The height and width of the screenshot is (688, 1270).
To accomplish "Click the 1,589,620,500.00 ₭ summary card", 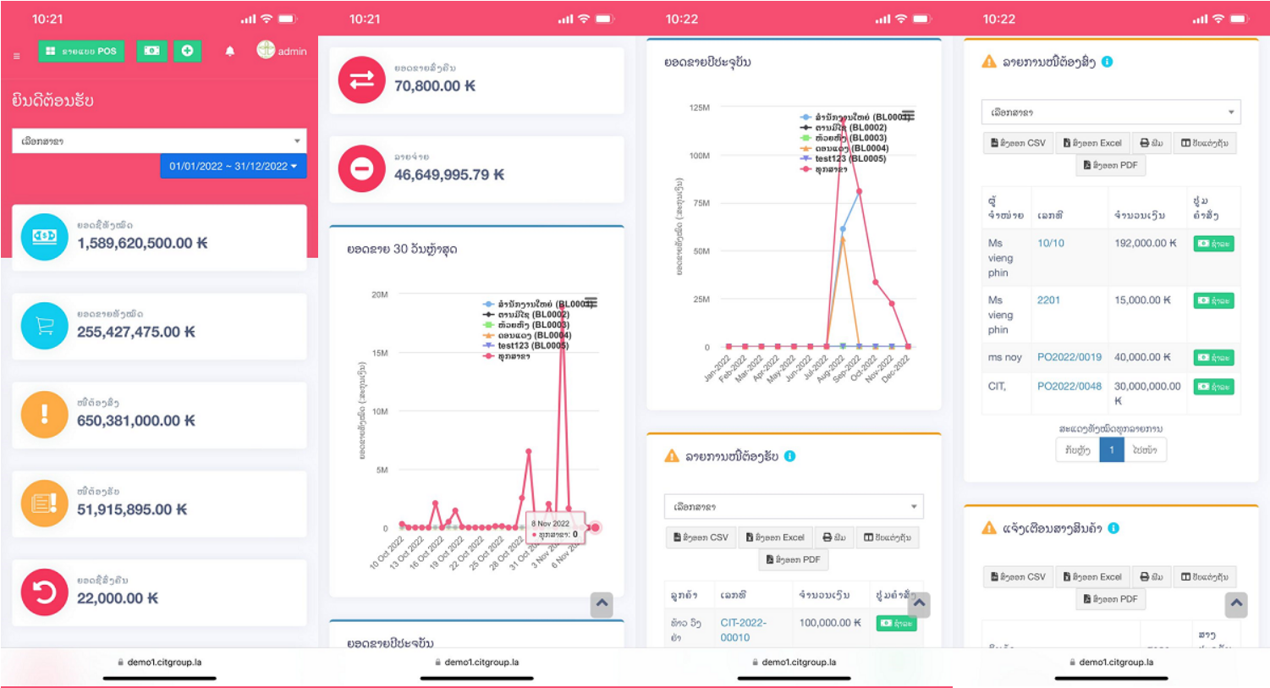I will click(x=159, y=237).
